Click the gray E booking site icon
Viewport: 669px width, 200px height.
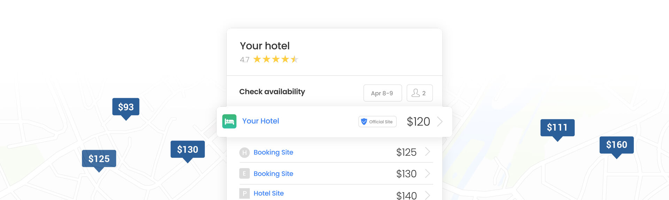[x=244, y=174]
